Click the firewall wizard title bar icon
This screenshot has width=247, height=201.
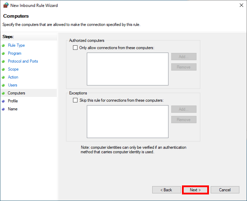pos(6,5)
